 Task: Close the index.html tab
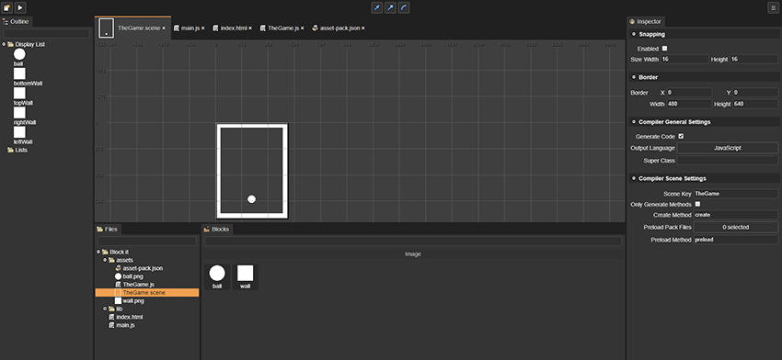250,28
